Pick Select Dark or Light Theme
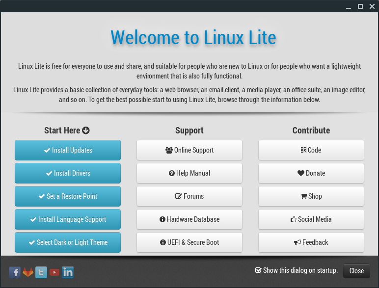 pyautogui.click(x=68, y=242)
